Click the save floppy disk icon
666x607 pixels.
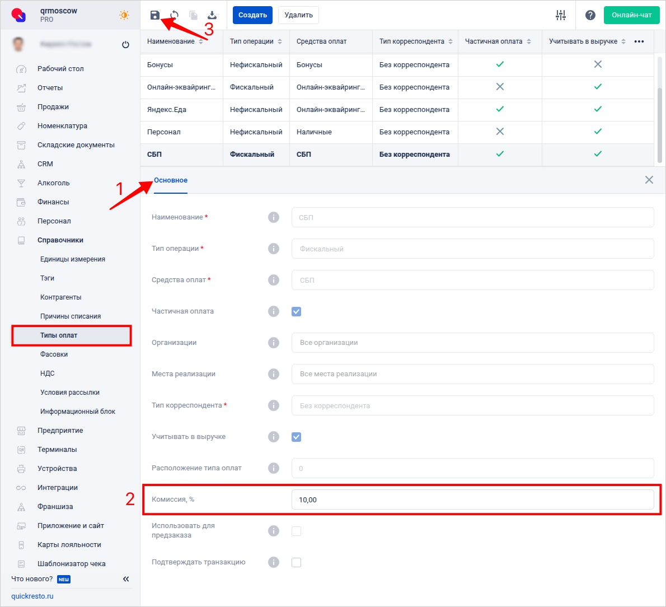point(155,15)
